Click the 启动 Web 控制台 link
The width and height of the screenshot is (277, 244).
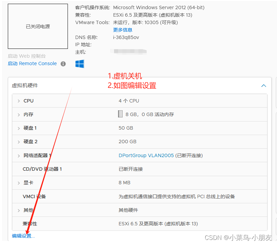[27, 56]
